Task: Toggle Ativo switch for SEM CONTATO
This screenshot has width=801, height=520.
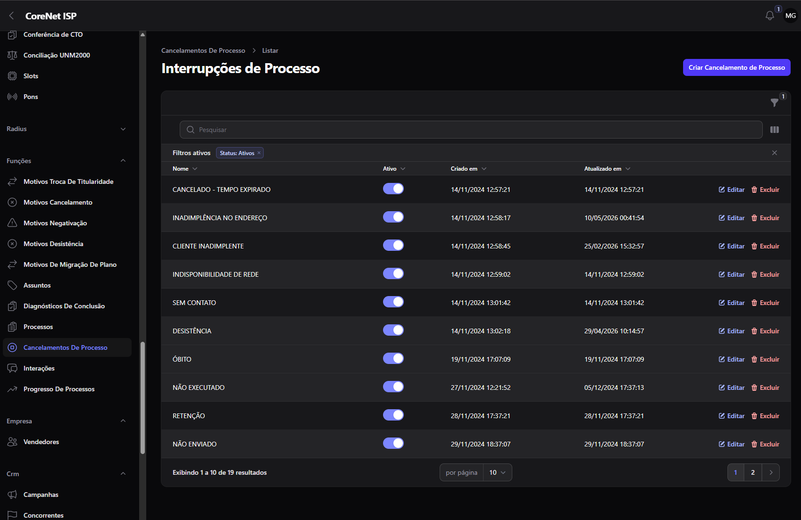Action: pyautogui.click(x=393, y=302)
